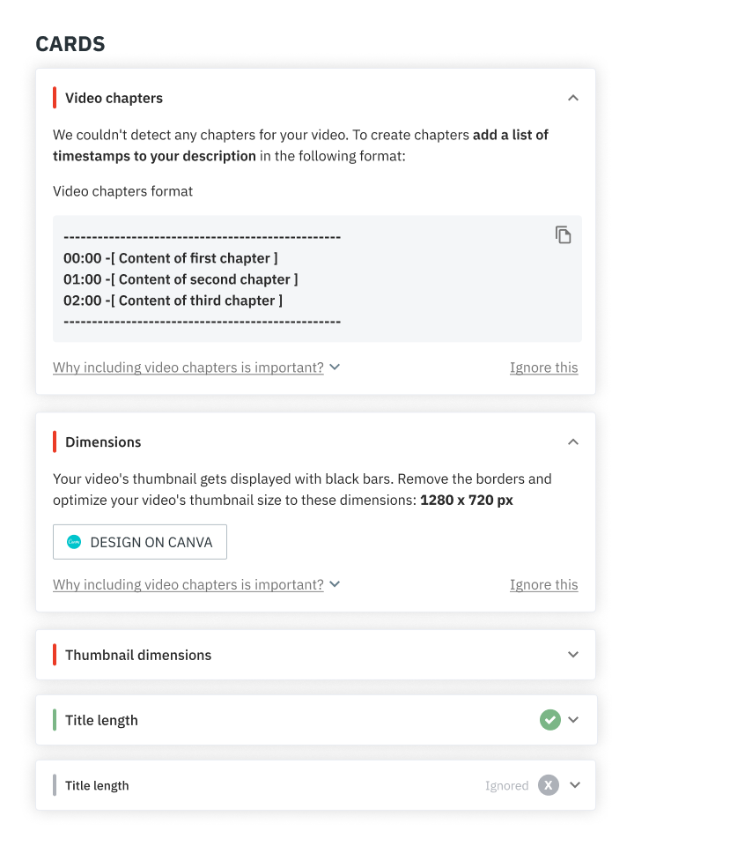Collapse the Video chapters card with its chevron
The width and height of the screenshot is (730, 846).
click(x=573, y=98)
